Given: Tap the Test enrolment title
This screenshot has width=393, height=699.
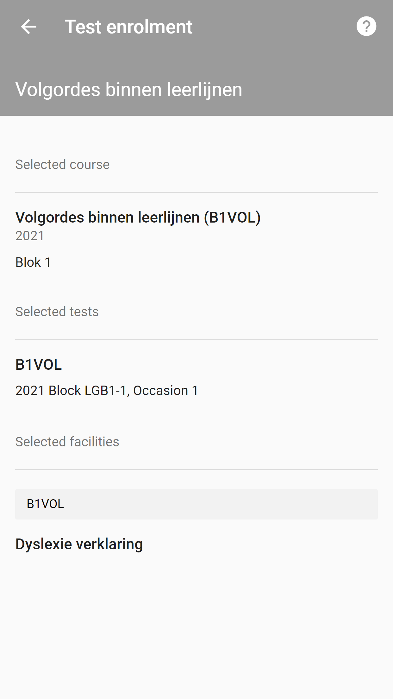Looking at the screenshot, I should [128, 27].
